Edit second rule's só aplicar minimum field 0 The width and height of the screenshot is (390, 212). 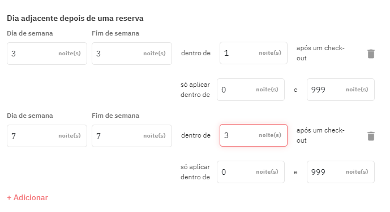[x=251, y=172]
